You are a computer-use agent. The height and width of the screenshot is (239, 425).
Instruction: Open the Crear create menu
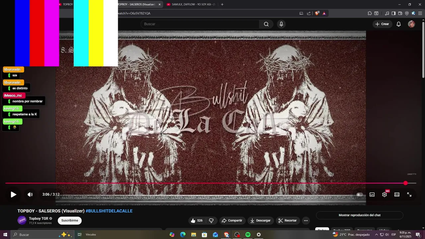[x=382, y=24]
